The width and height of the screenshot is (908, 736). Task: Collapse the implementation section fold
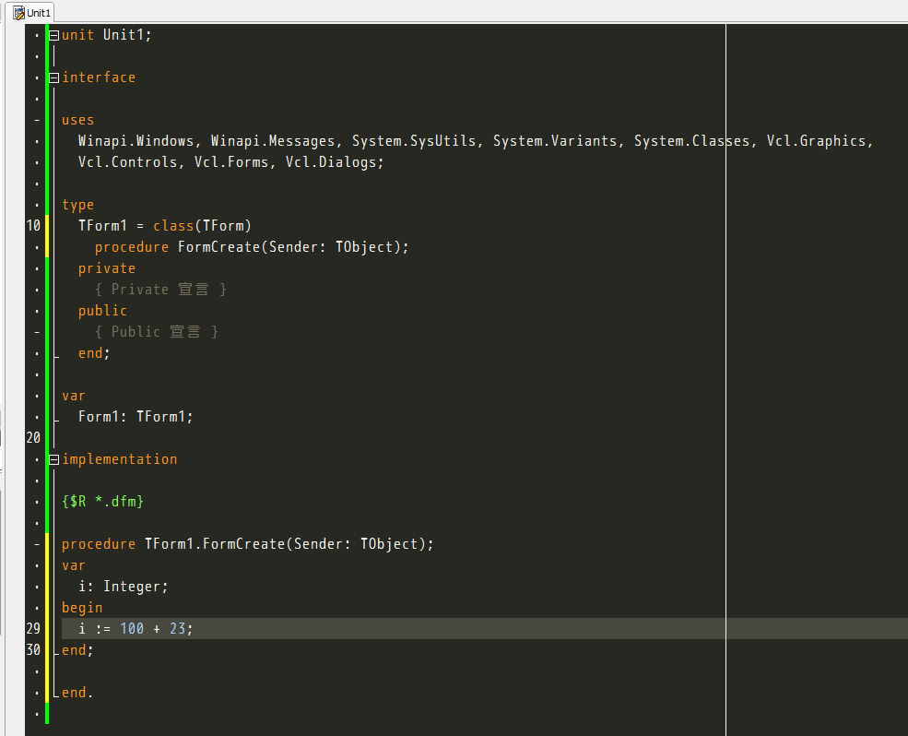tap(53, 459)
